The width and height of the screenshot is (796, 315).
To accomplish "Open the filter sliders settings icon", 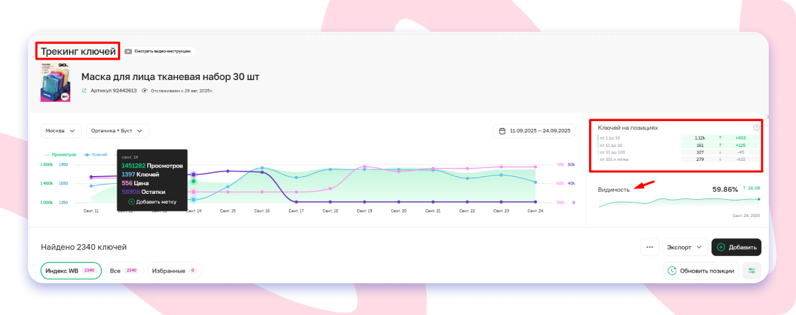I will (x=752, y=270).
